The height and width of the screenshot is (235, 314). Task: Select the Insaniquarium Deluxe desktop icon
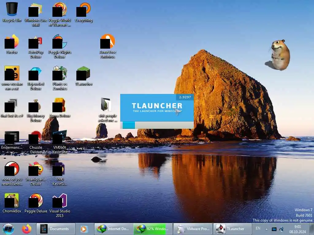point(36,174)
